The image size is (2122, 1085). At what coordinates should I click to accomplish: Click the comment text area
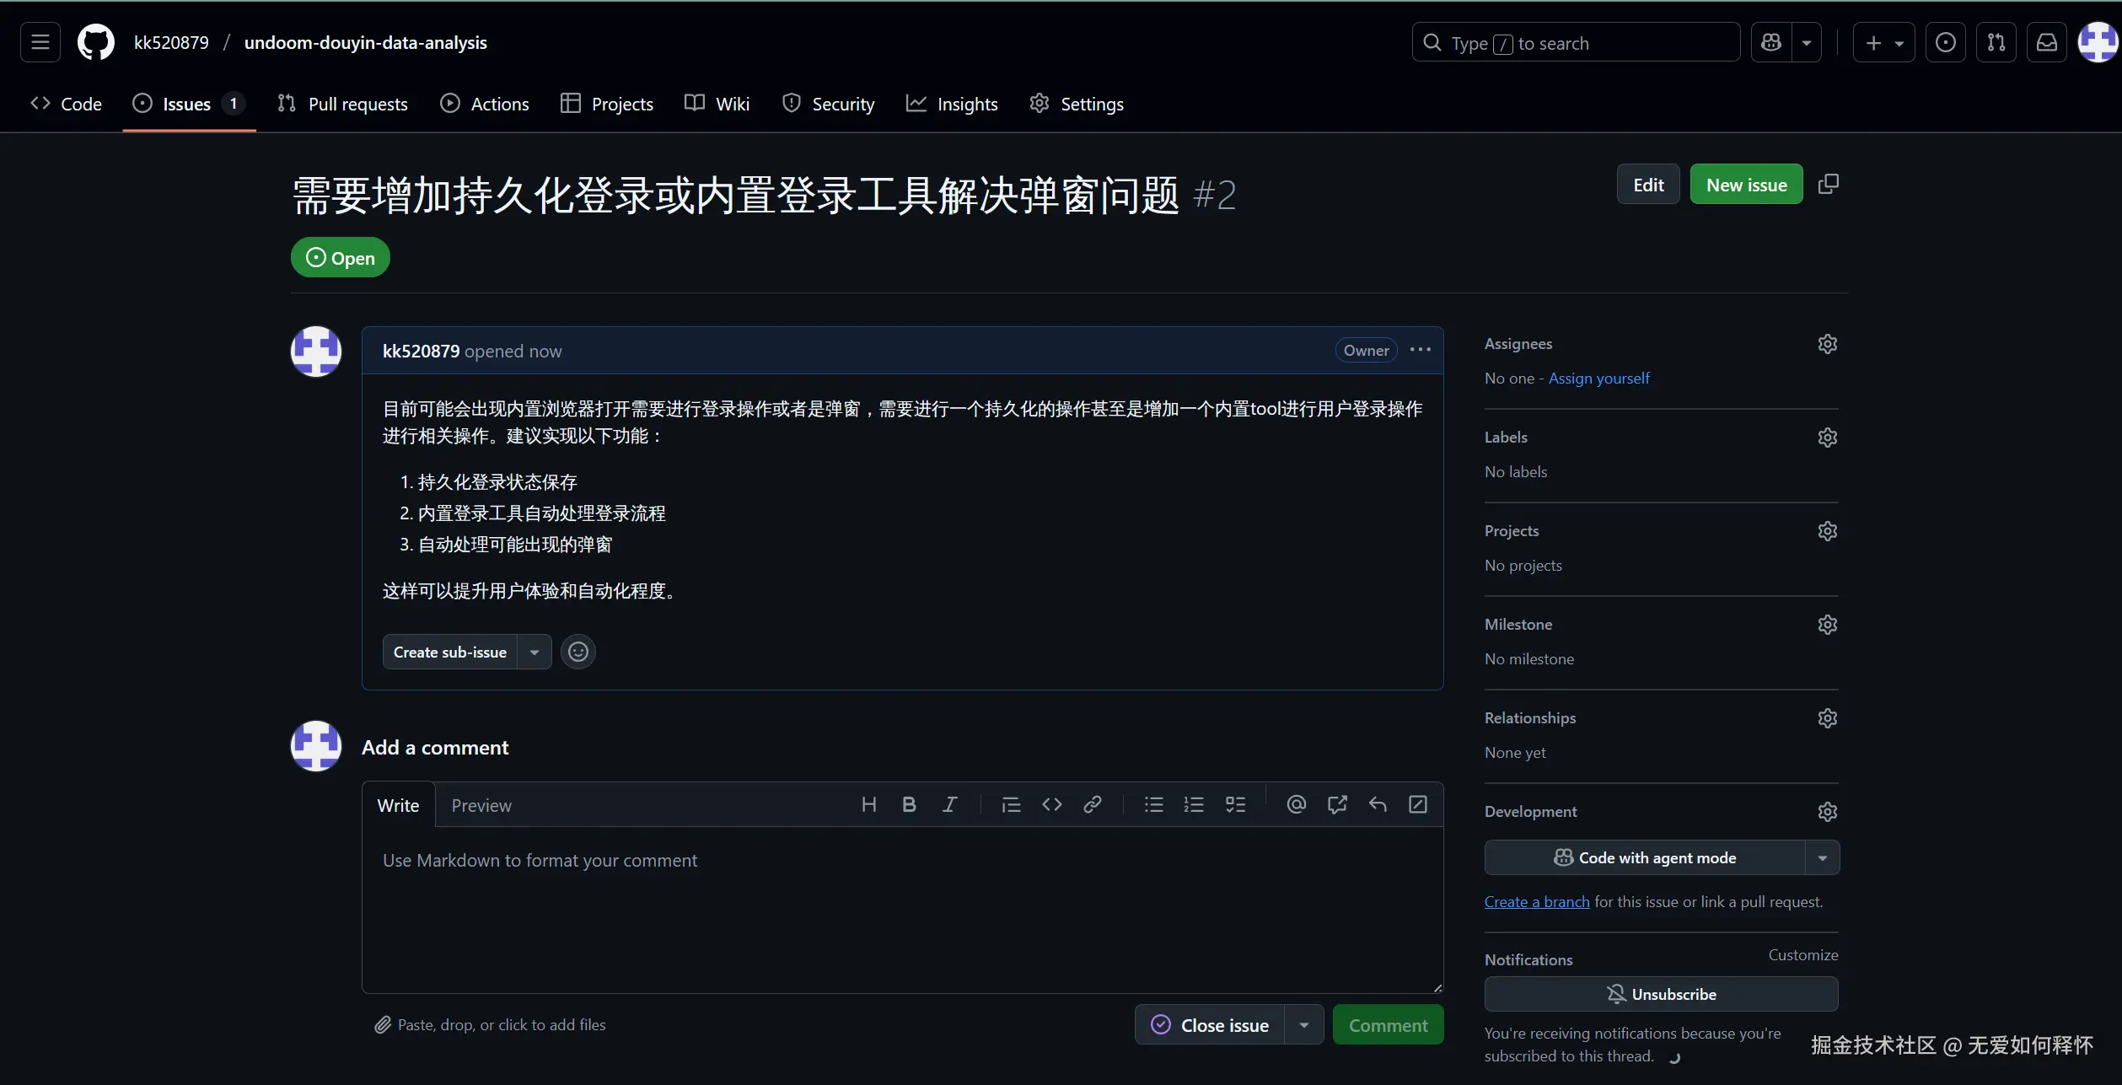902,910
